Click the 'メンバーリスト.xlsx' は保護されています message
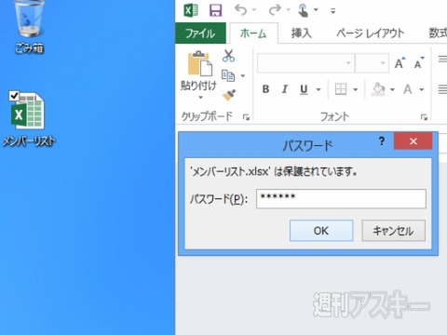The width and height of the screenshot is (447, 335). [x=273, y=171]
